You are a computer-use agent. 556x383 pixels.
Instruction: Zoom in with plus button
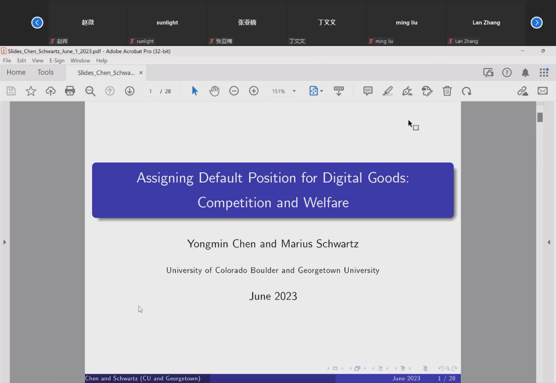tap(254, 91)
